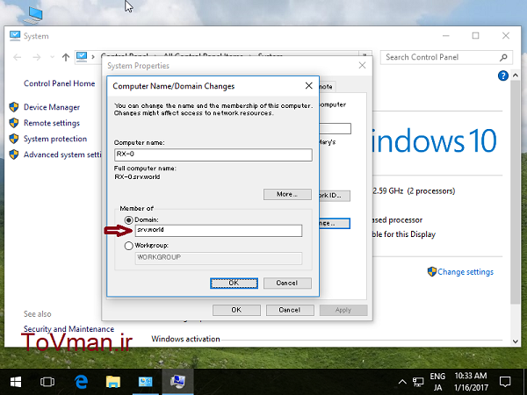
Task: Switch to System Properties taskbar app
Action: point(177,382)
